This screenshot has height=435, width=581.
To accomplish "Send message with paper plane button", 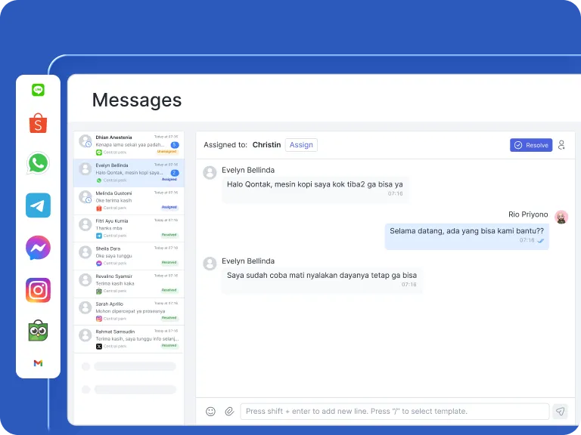I will [560, 412].
